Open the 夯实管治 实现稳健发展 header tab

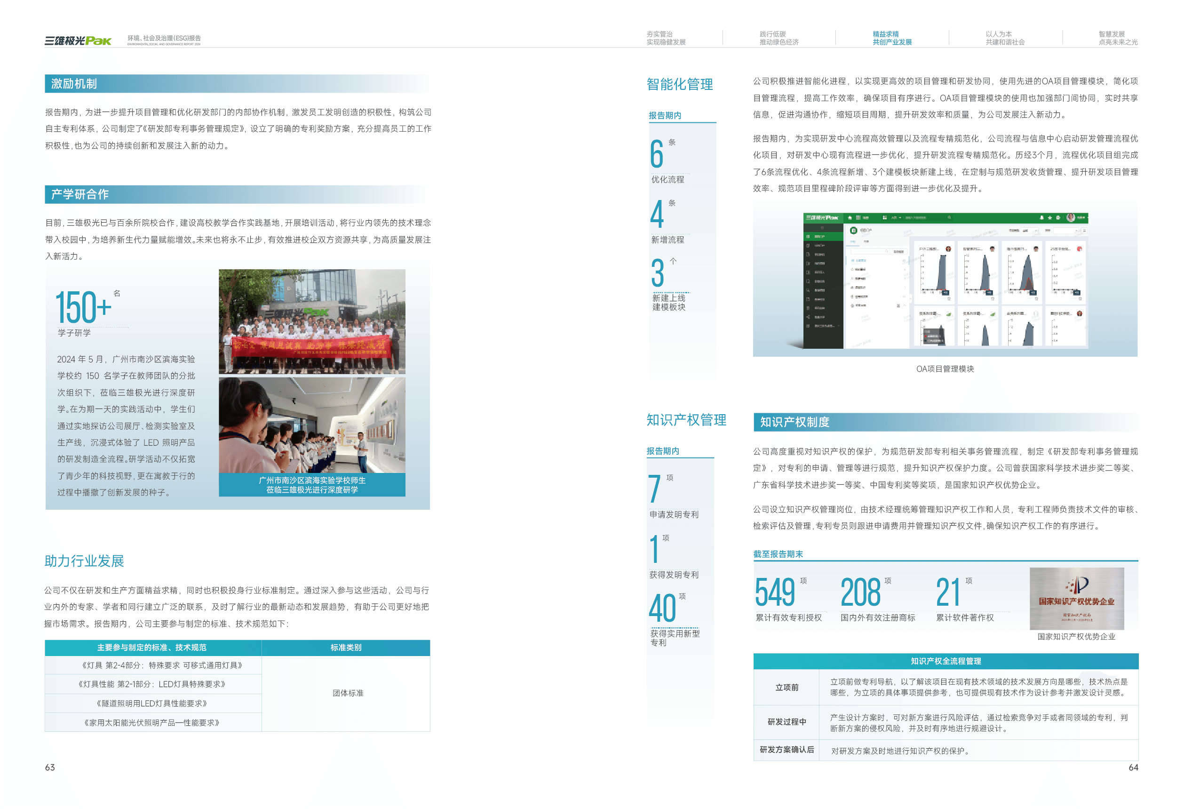pyautogui.click(x=666, y=38)
